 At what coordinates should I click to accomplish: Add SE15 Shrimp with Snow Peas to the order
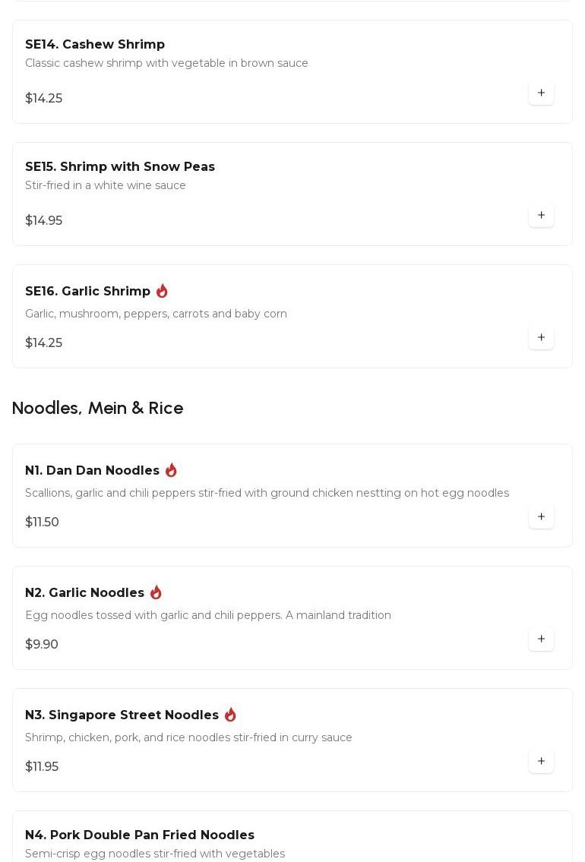tap(541, 215)
